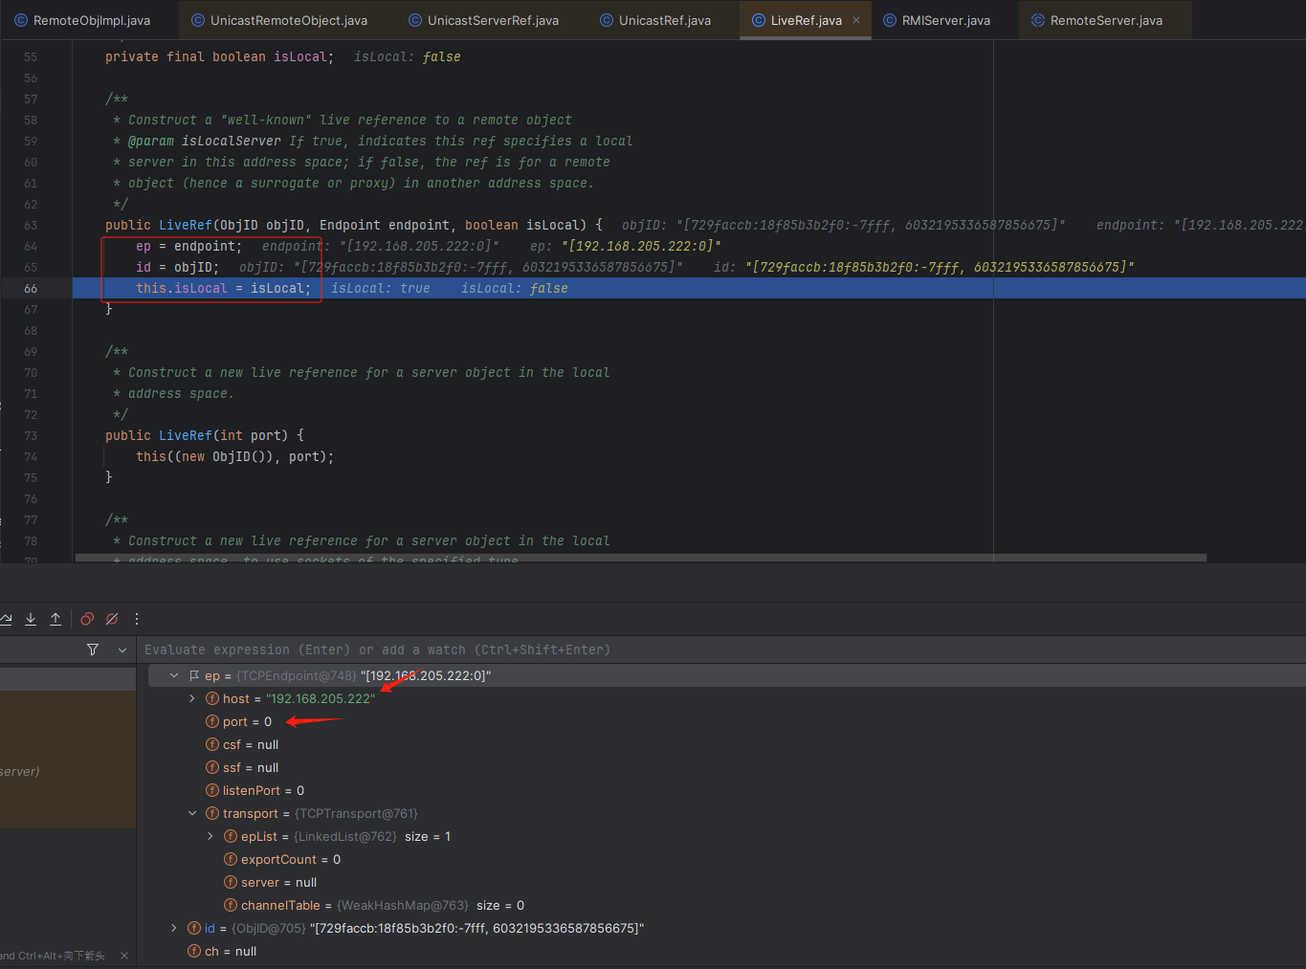The height and width of the screenshot is (969, 1306).
Task: Collapse the ep variable node
Action: 174,675
